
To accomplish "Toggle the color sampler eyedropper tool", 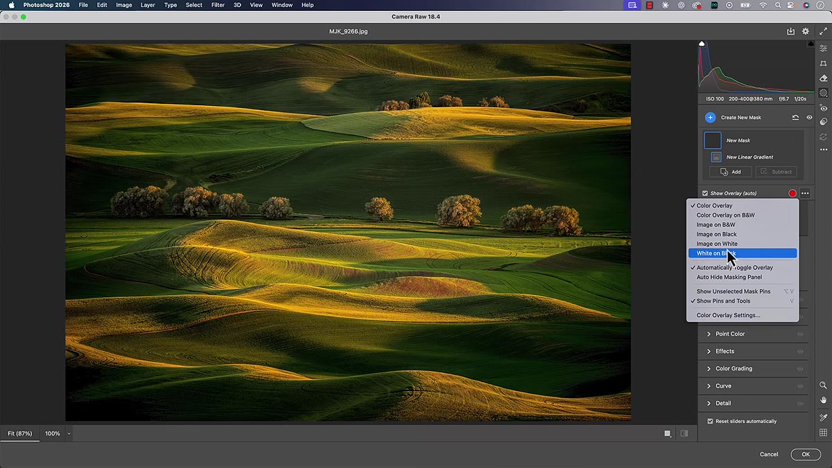I will [824, 418].
